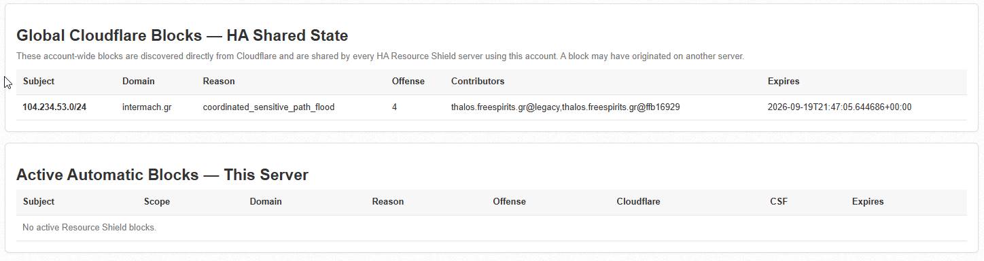Click the Global Cloudflare Blocks heading
The width and height of the screenshot is (984, 261).
(182, 36)
